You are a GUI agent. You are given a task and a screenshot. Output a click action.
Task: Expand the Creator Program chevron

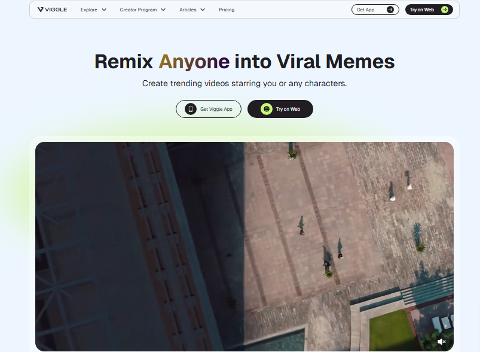click(163, 10)
